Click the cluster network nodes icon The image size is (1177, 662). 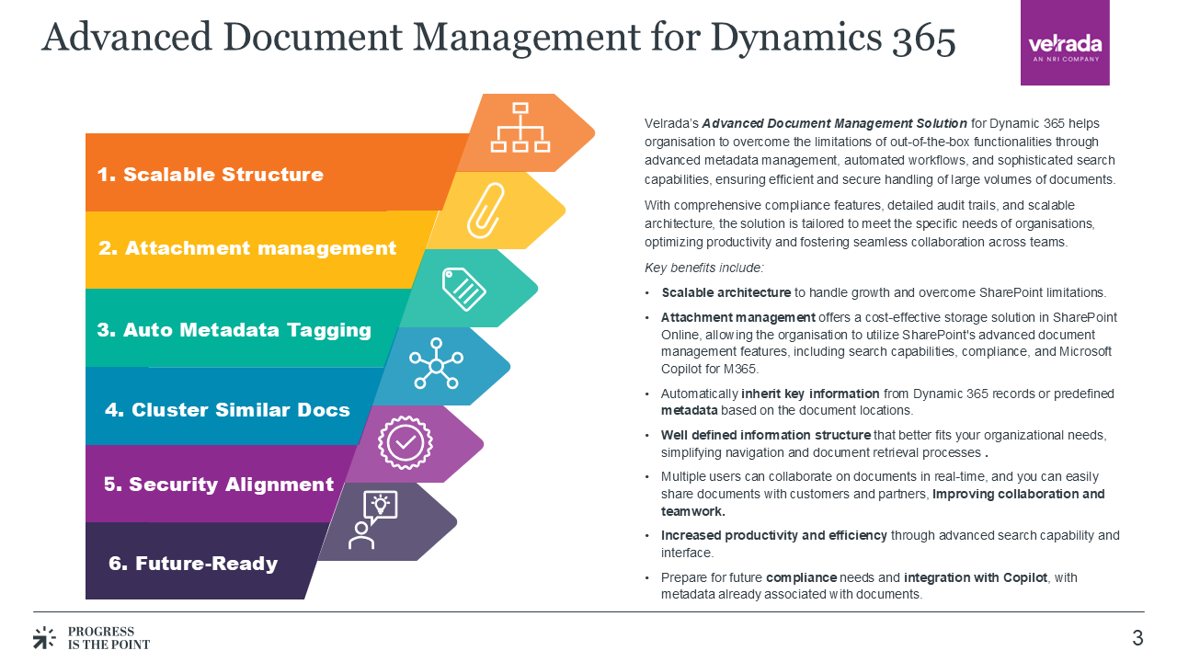point(437,365)
